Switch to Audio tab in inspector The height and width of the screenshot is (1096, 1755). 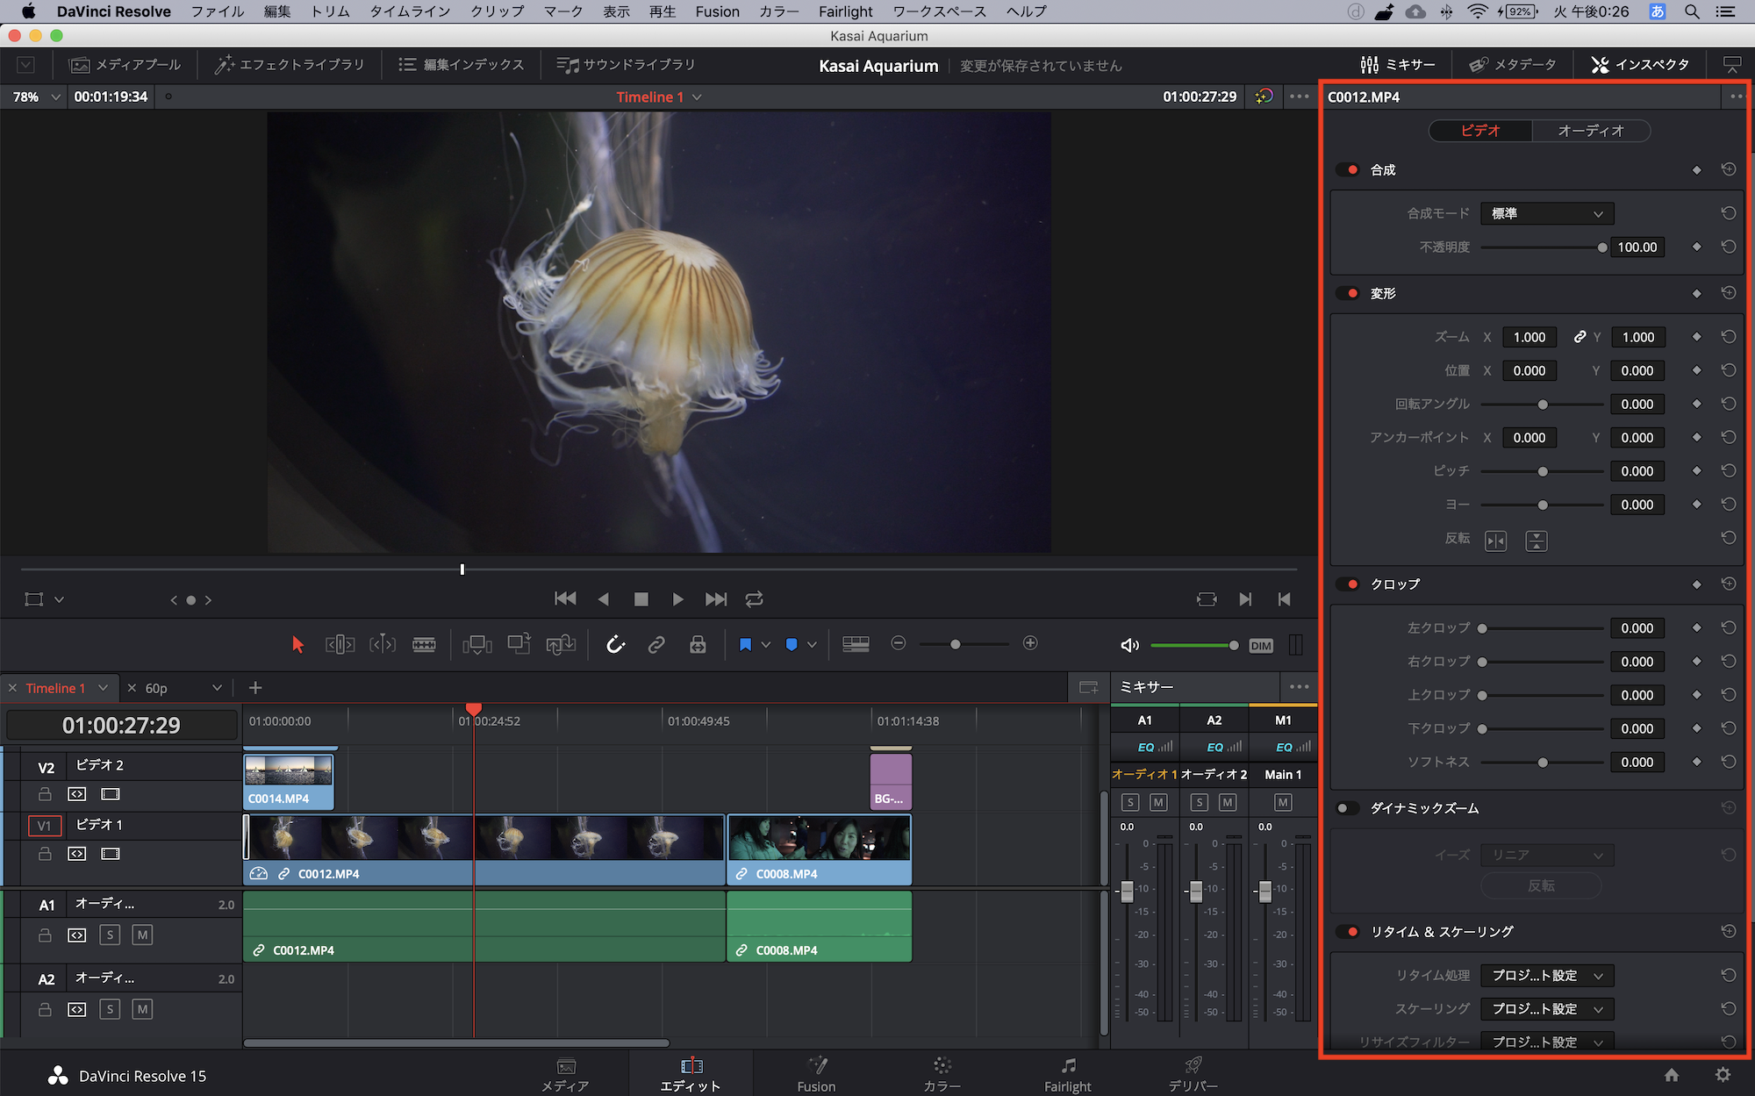pyautogui.click(x=1590, y=131)
